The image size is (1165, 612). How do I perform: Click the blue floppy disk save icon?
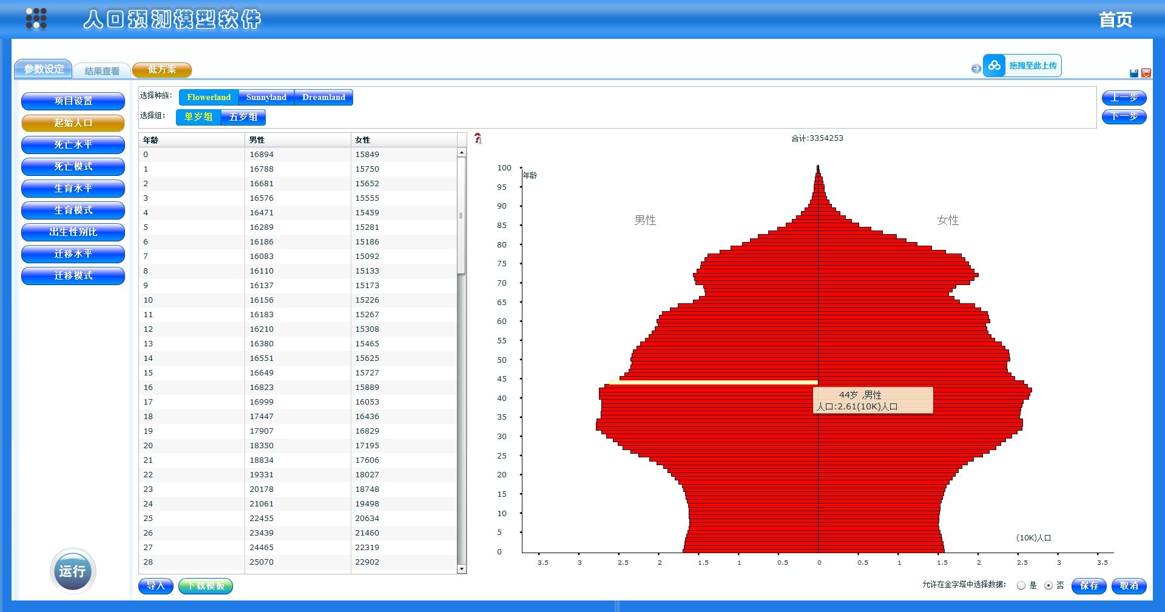click(x=1133, y=73)
